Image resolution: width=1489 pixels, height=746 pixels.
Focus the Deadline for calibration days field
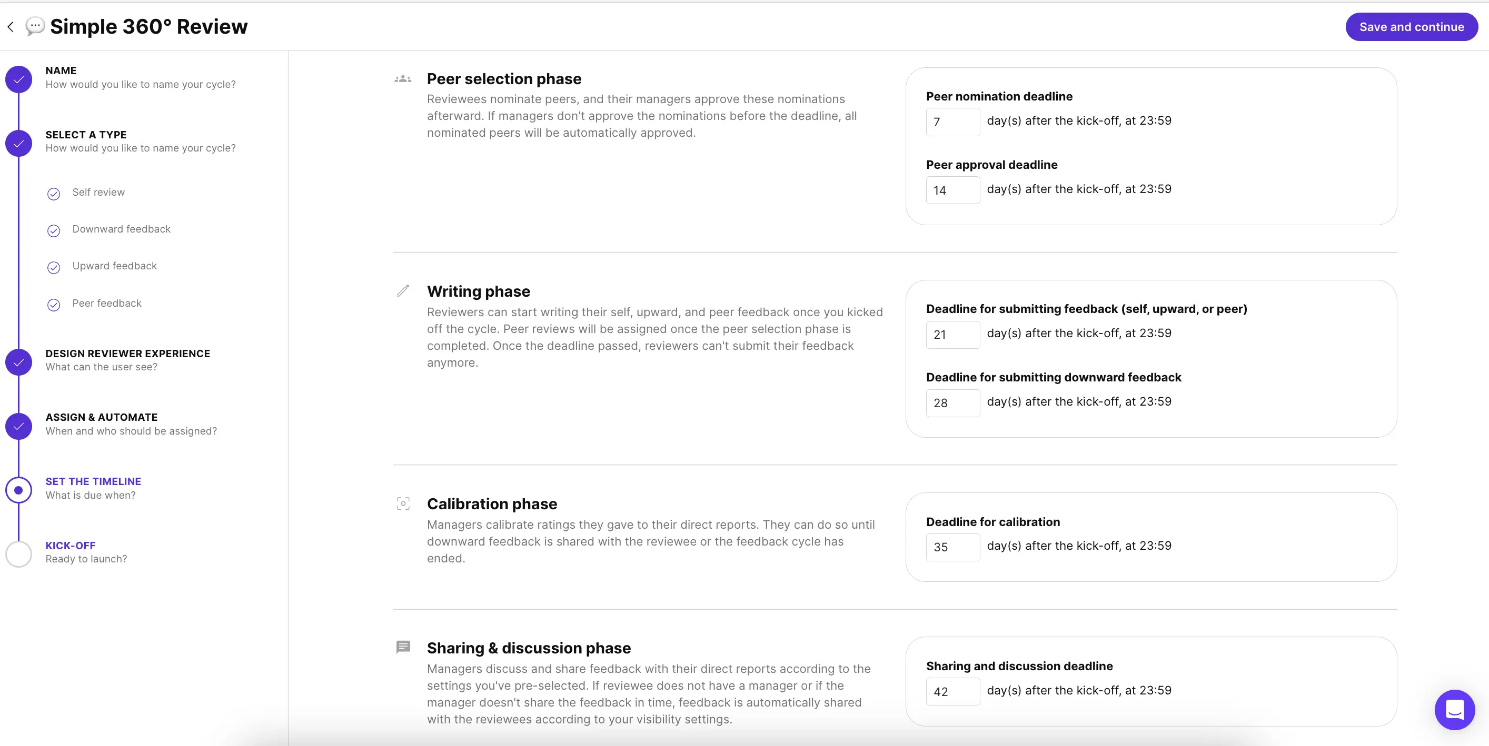pos(952,547)
